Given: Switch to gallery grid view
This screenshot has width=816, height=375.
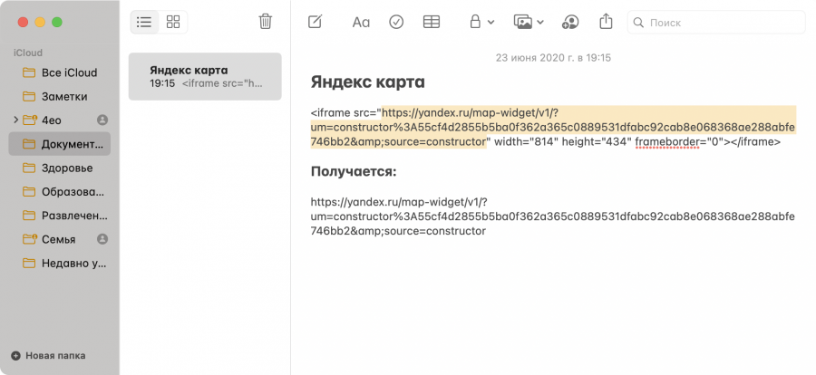Looking at the screenshot, I should click(x=173, y=22).
